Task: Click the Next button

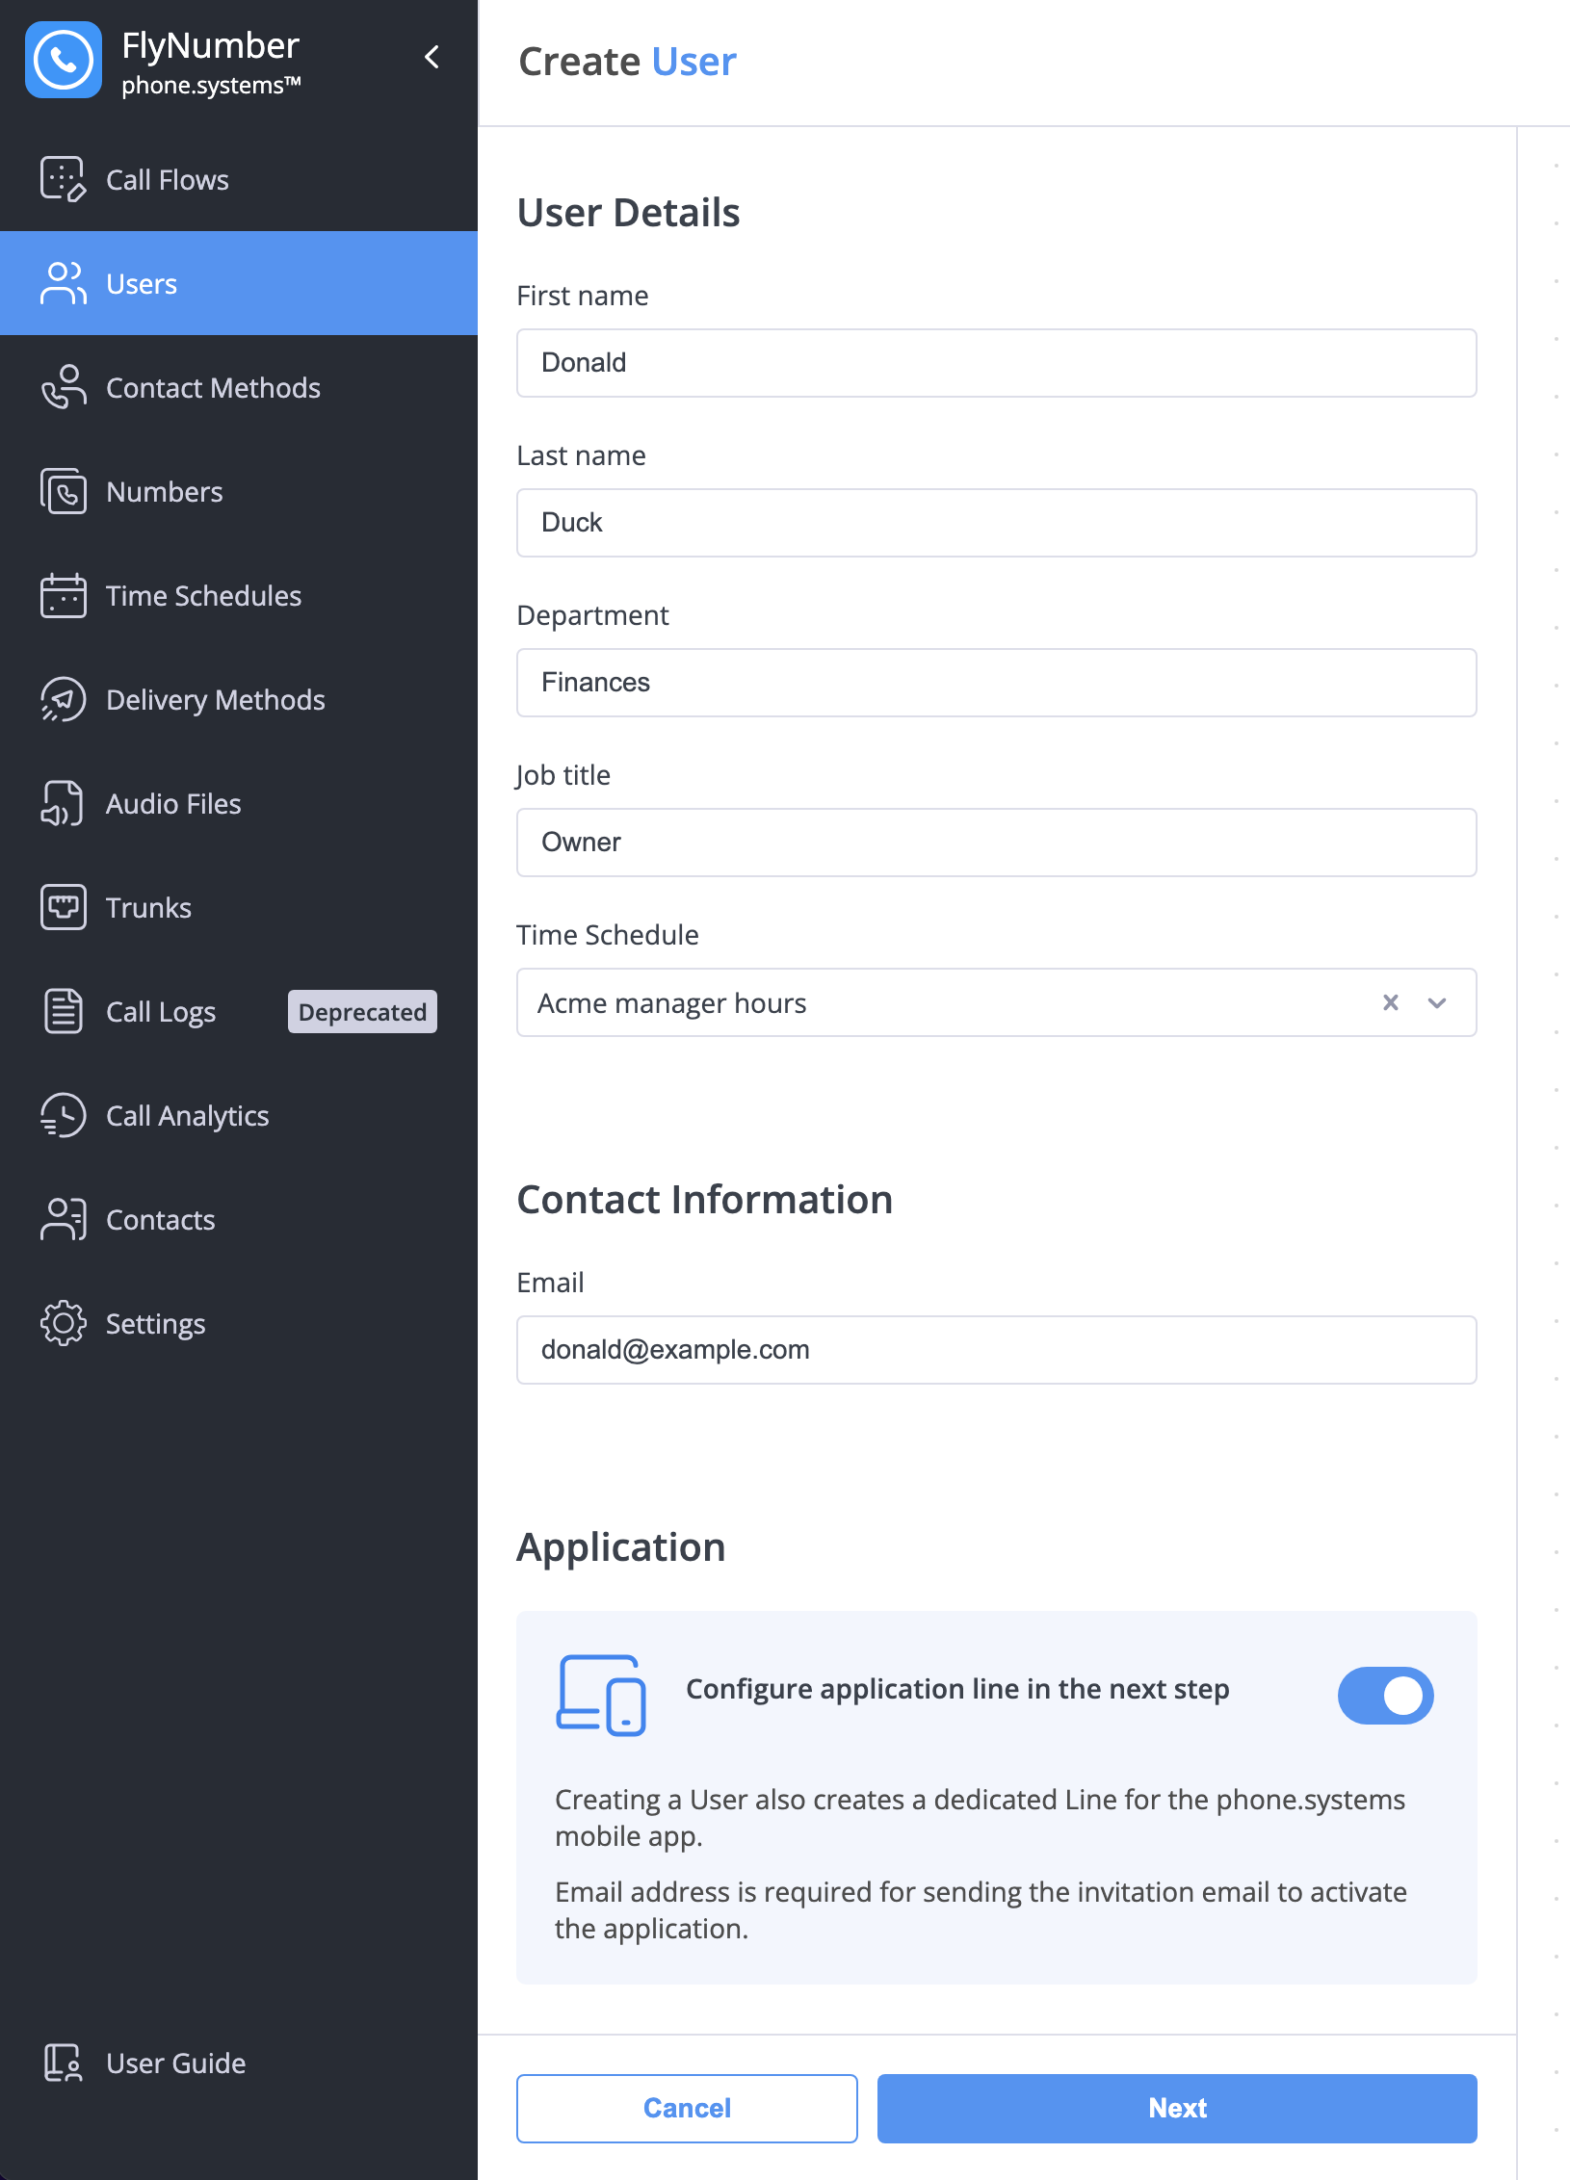Action: pos(1177,2108)
